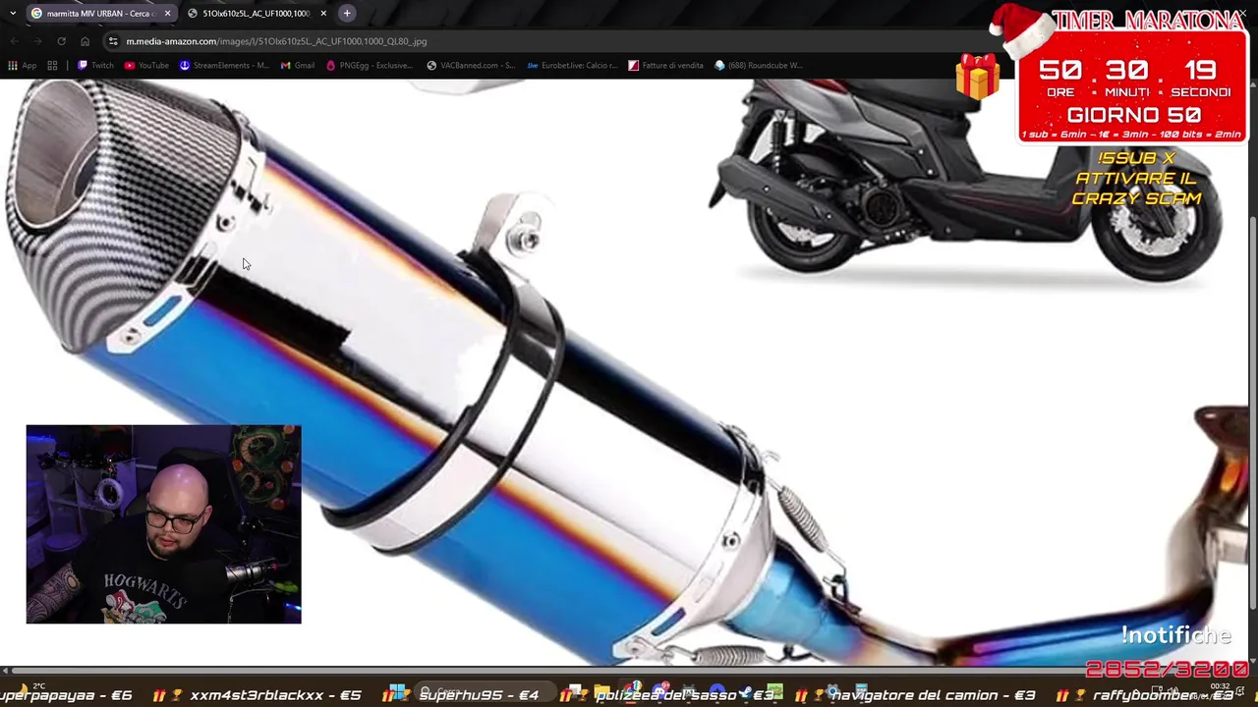
Task: Open the Gmail bookmark
Action: 298,66
